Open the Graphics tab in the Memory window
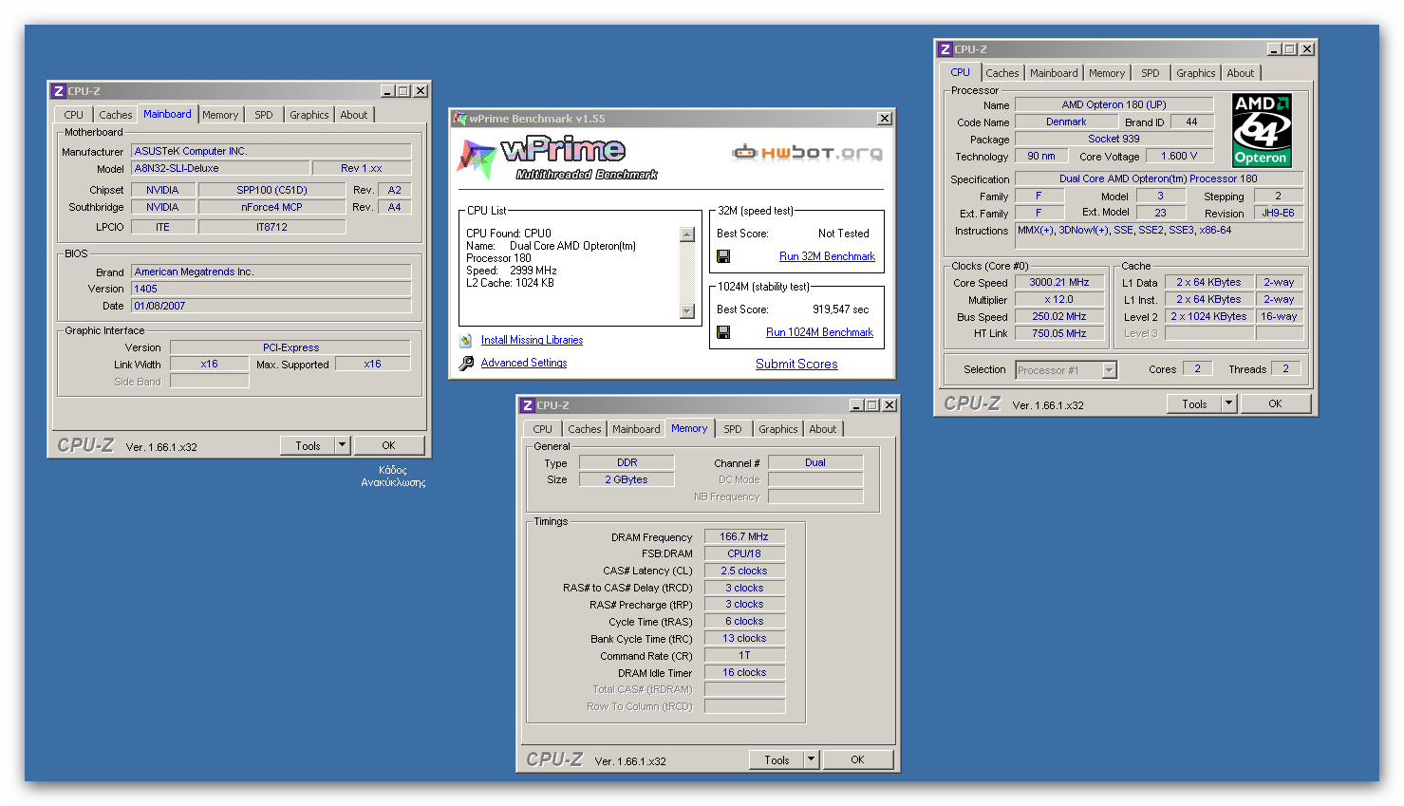The width and height of the screenshot is (1404, 806). point(778,429)
